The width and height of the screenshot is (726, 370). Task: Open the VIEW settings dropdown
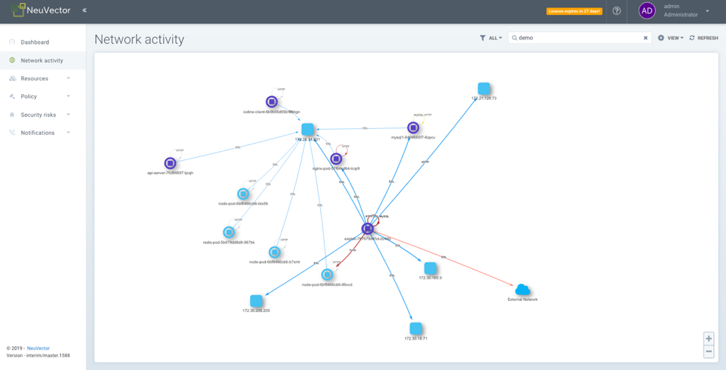[x=670, y=38]
